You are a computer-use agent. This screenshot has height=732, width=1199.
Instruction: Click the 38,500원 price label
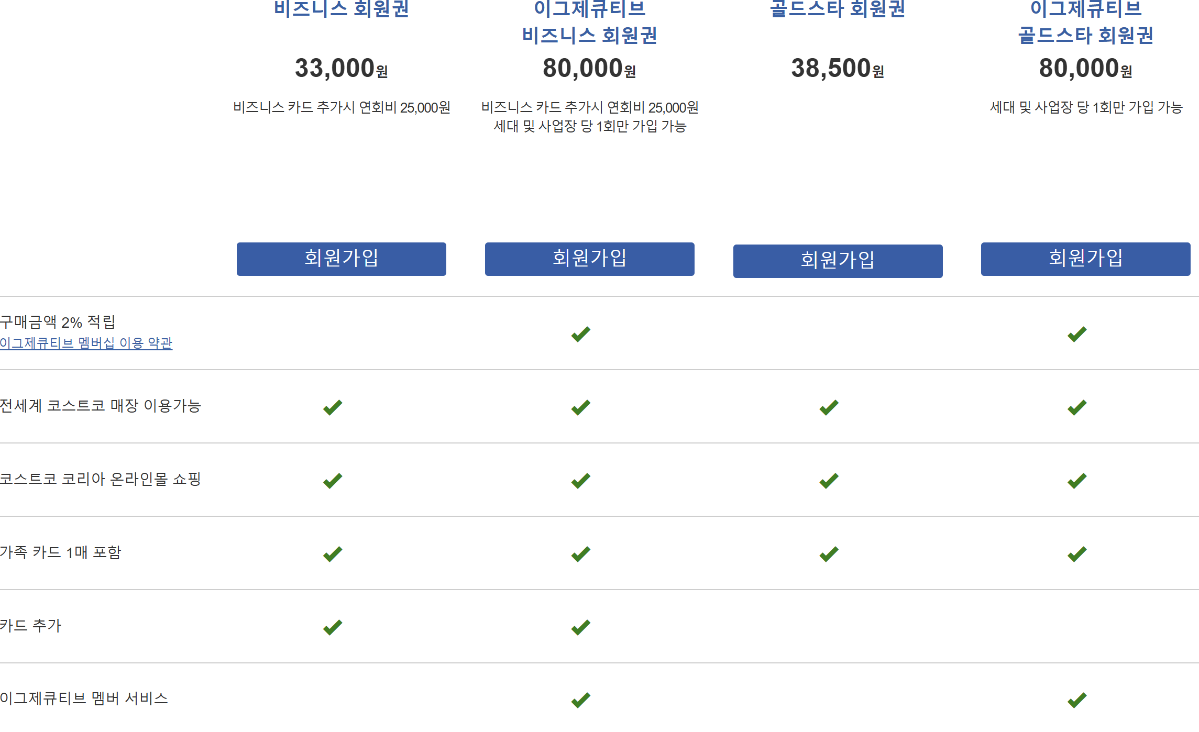[837, 68]
